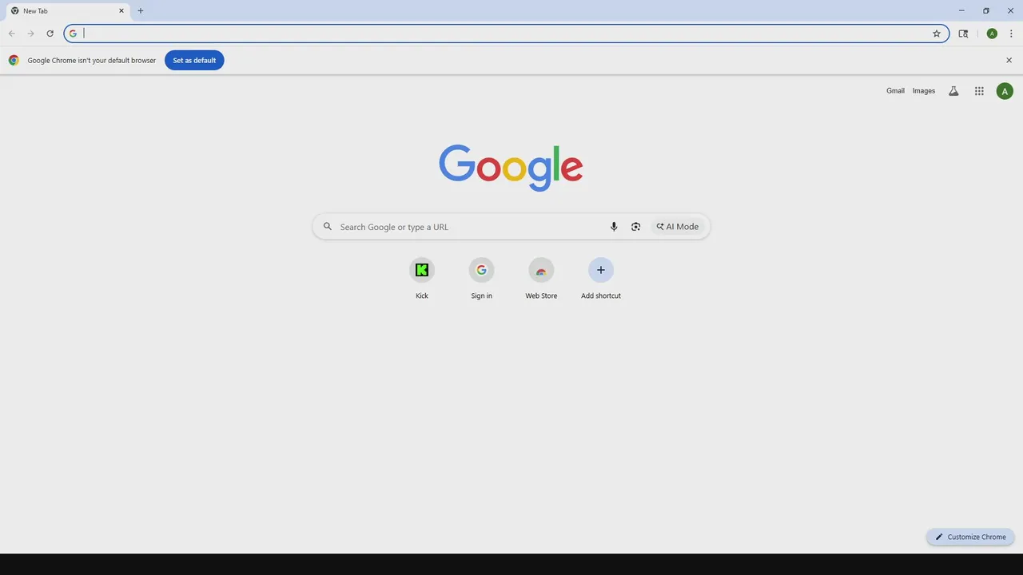Click the magnifier icon in search box
This screenshot has height=575, width=1023.
[x=328, y=227]
